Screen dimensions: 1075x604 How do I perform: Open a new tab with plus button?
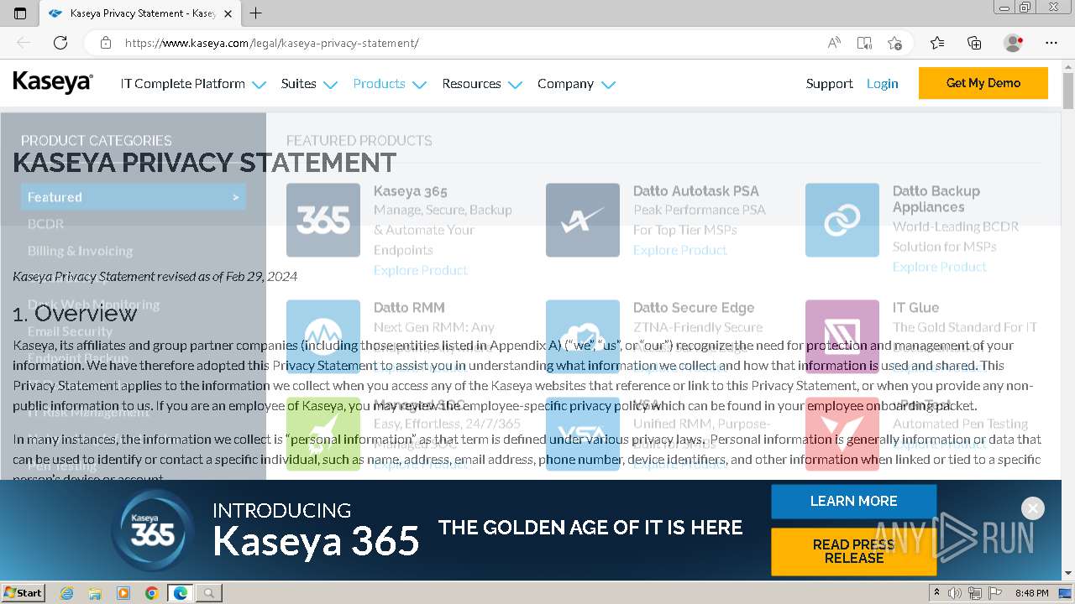[256, 13]
